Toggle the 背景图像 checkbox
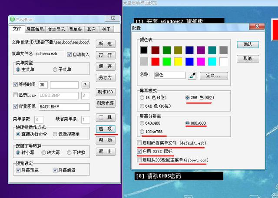The height and width of the screenshot is (198, 278). (x=16, y=106)
